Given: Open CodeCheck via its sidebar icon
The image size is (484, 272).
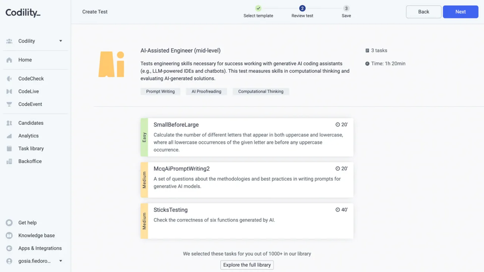Looking at the screenshot, I should (x=9, y=79).
